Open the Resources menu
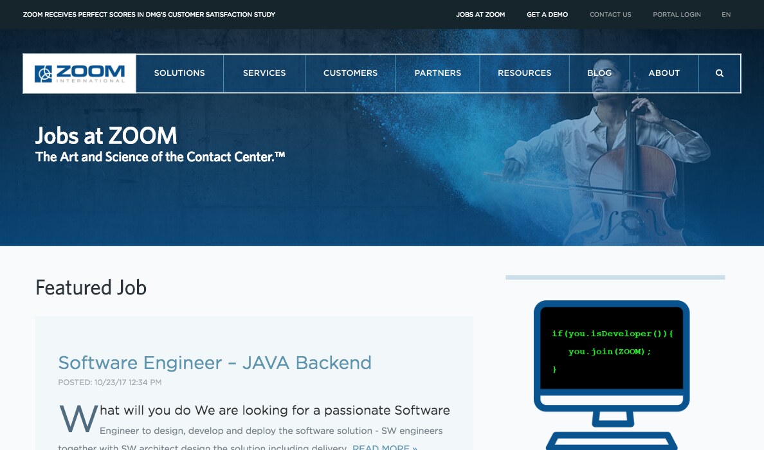The height and width of the screenshot is (450, 764). tap(524, 73)
